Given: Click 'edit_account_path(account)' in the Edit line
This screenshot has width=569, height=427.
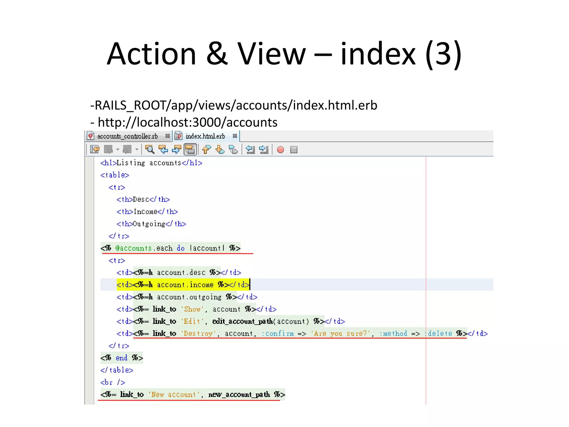Looking at the screenshot, I should click(261, 321).
